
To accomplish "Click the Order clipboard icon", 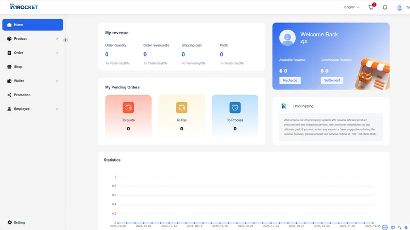I will [x=9, y=53].
